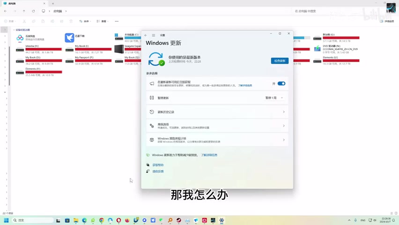Image resolution: width=399 pixels, height=225 pixels.
Task: Open the 暂停1周 pause duration dropdown
Action: coord(274,98)
